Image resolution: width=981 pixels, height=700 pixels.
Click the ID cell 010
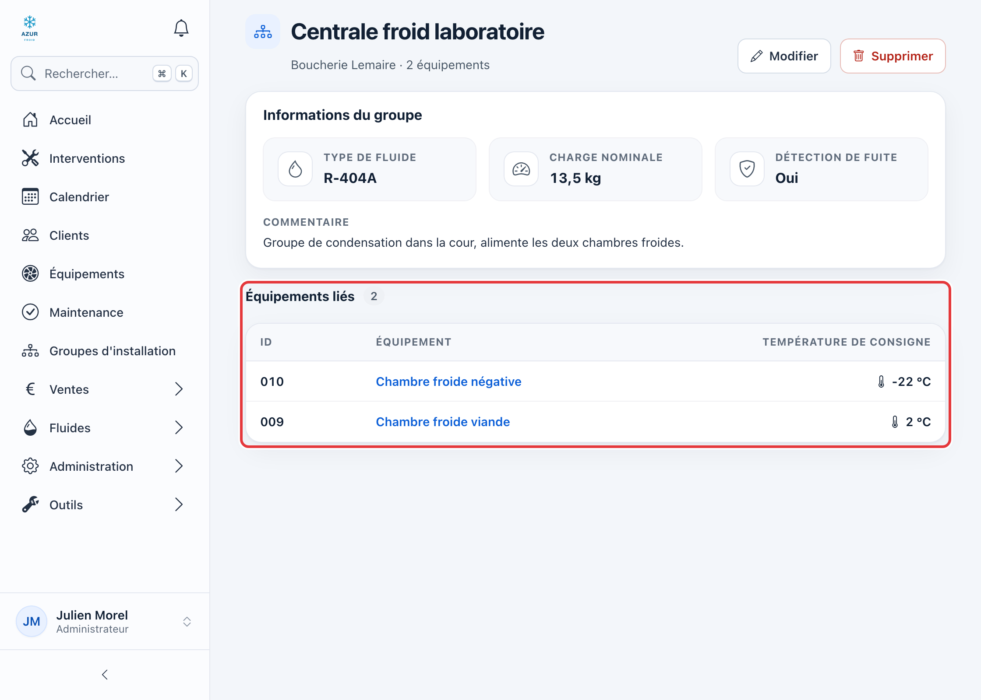[272, 381]
